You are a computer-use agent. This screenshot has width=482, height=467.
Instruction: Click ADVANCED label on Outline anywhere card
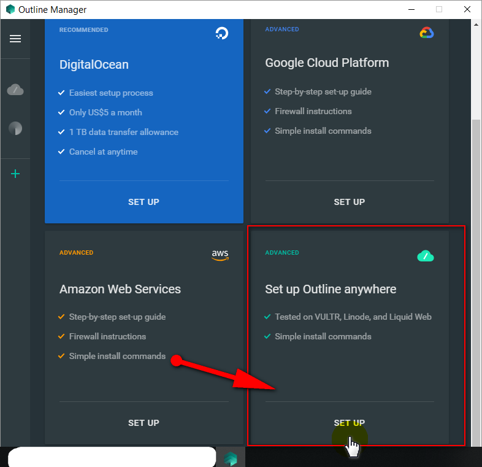point(282,253)
